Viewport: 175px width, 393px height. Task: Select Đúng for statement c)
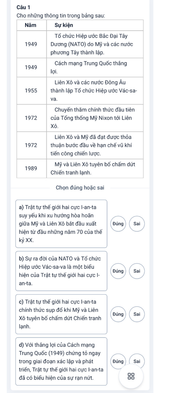point(117,314)
